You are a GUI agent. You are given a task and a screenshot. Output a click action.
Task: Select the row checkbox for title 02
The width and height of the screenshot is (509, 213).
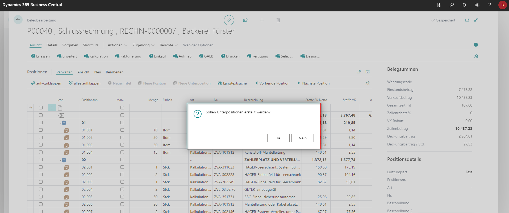41,160
